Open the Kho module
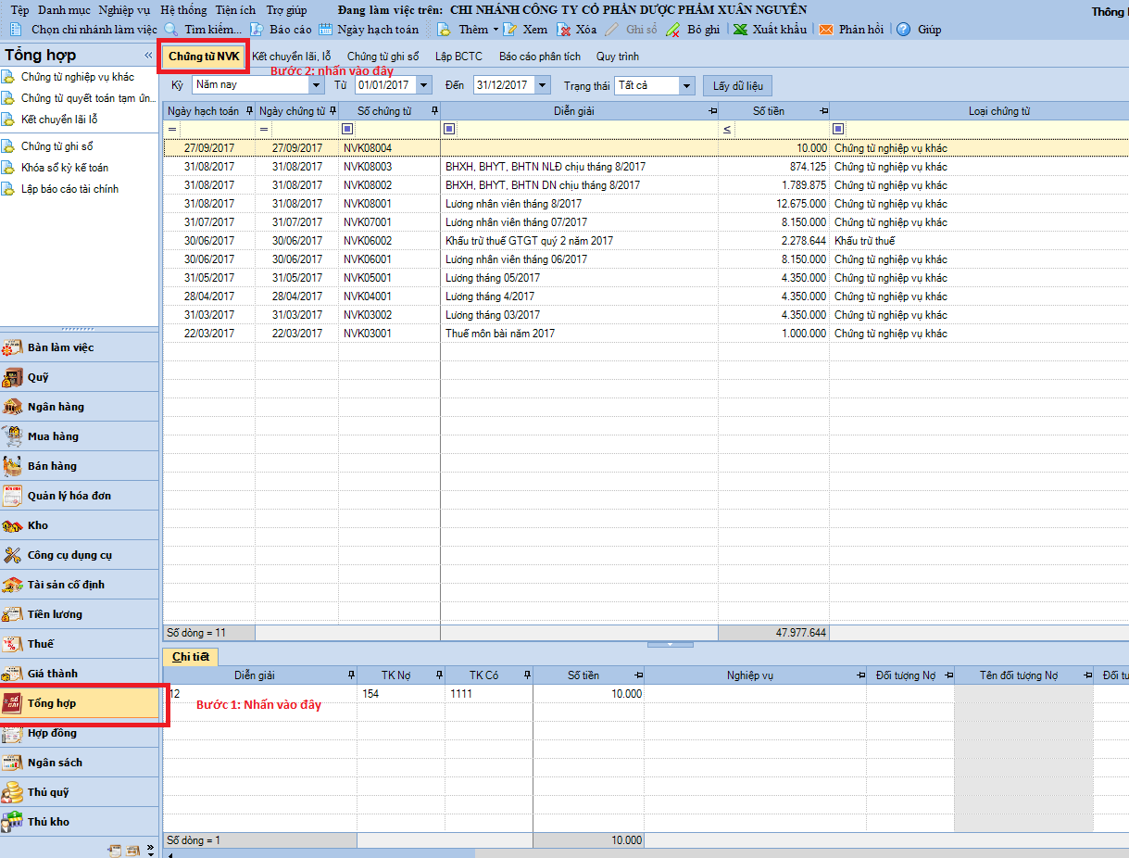 coord(80,525)
